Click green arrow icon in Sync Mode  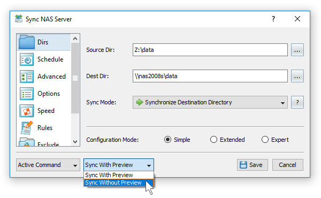tap(140, 102)
